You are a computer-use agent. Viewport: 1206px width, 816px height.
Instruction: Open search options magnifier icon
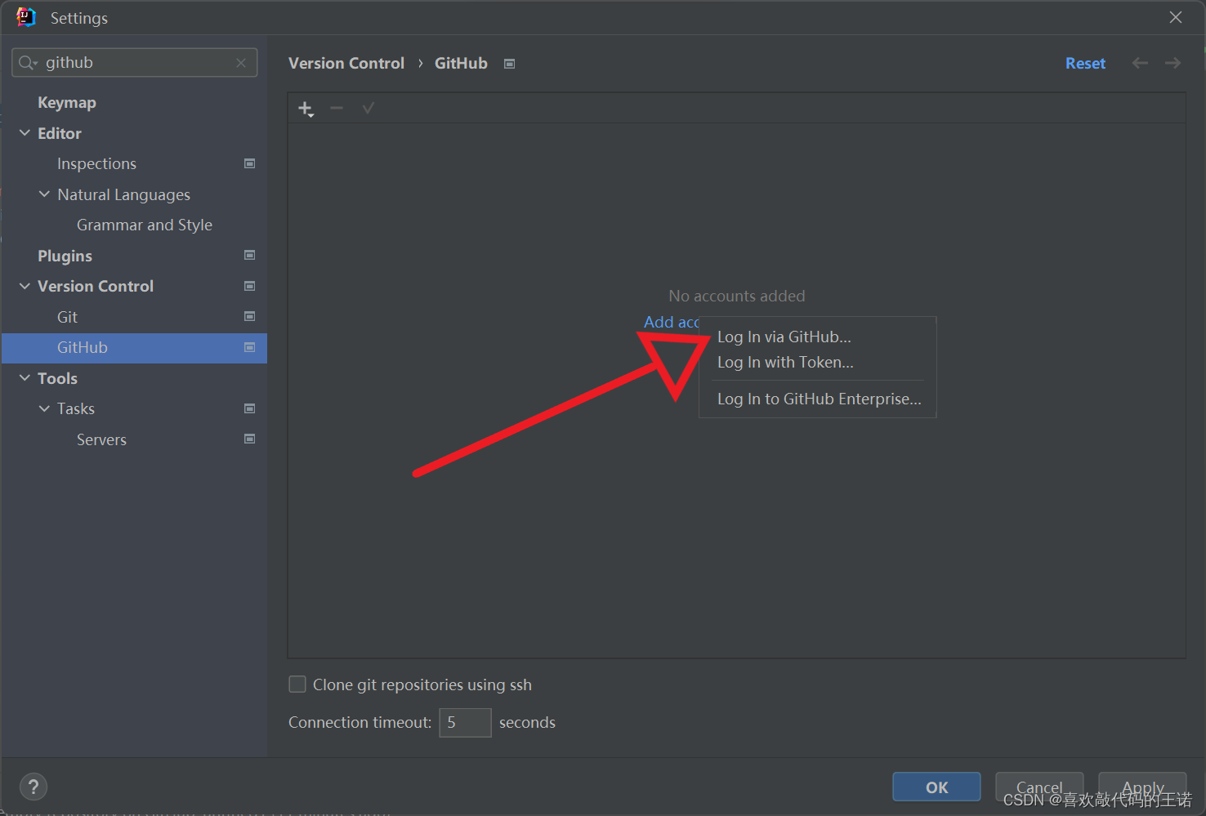(x=28, y=63)
